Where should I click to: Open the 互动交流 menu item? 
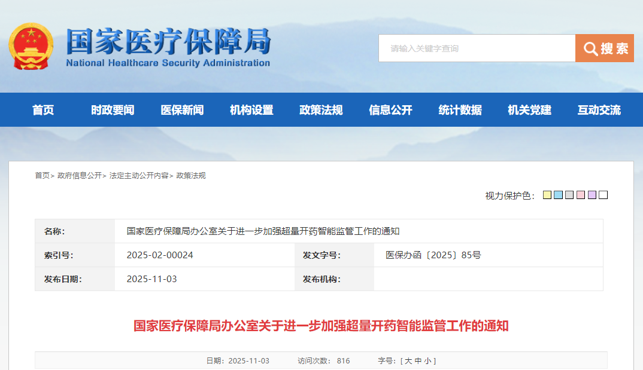tap(599, 109)
